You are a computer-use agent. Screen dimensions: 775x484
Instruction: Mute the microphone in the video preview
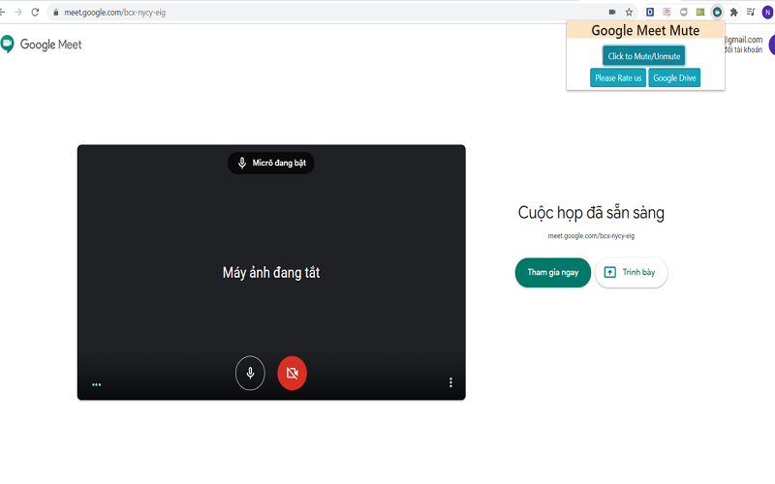250,373
